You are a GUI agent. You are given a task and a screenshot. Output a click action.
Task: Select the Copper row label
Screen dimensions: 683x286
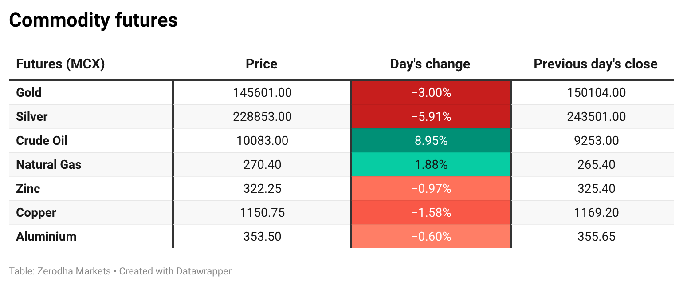click(x=36, y=213)
